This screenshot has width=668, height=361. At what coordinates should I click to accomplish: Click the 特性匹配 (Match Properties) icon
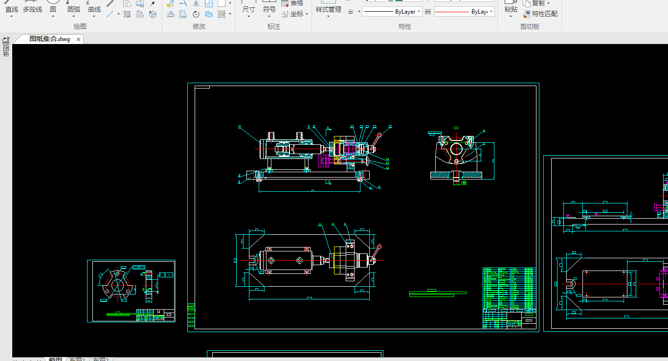527,14
